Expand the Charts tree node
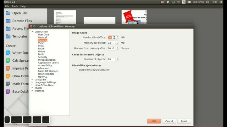Screen dimensions: 227x127 32,88
